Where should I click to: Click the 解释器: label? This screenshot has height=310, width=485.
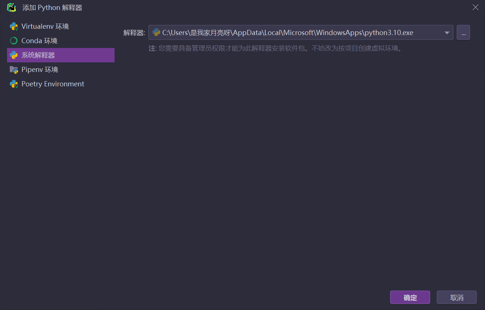pyautogui.click(x=134, y=33)
